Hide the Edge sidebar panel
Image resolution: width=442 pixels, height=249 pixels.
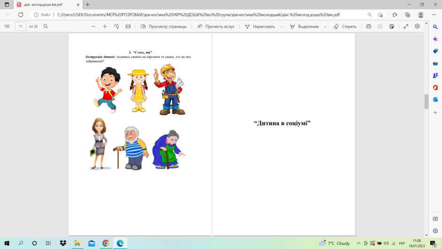tap(435, 219)
